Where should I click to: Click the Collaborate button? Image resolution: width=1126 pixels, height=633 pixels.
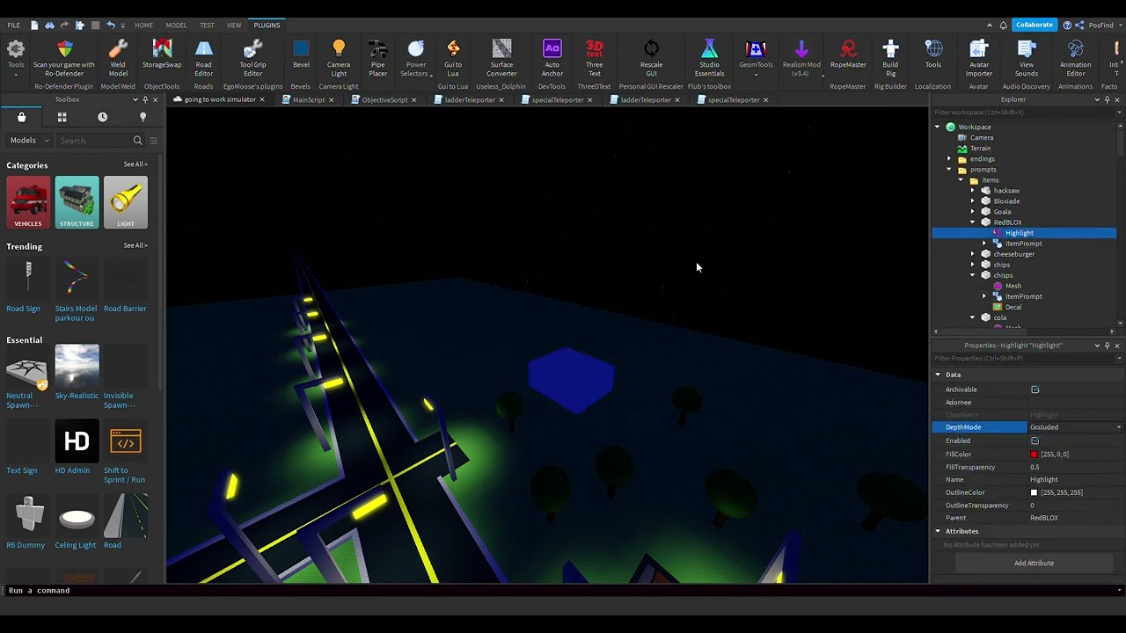tap(1034, 25)
